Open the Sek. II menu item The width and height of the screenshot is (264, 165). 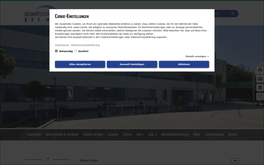153,135
